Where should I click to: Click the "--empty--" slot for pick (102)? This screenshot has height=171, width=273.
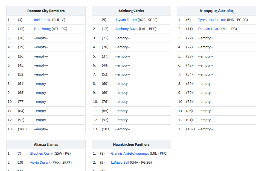click(205, 129)
